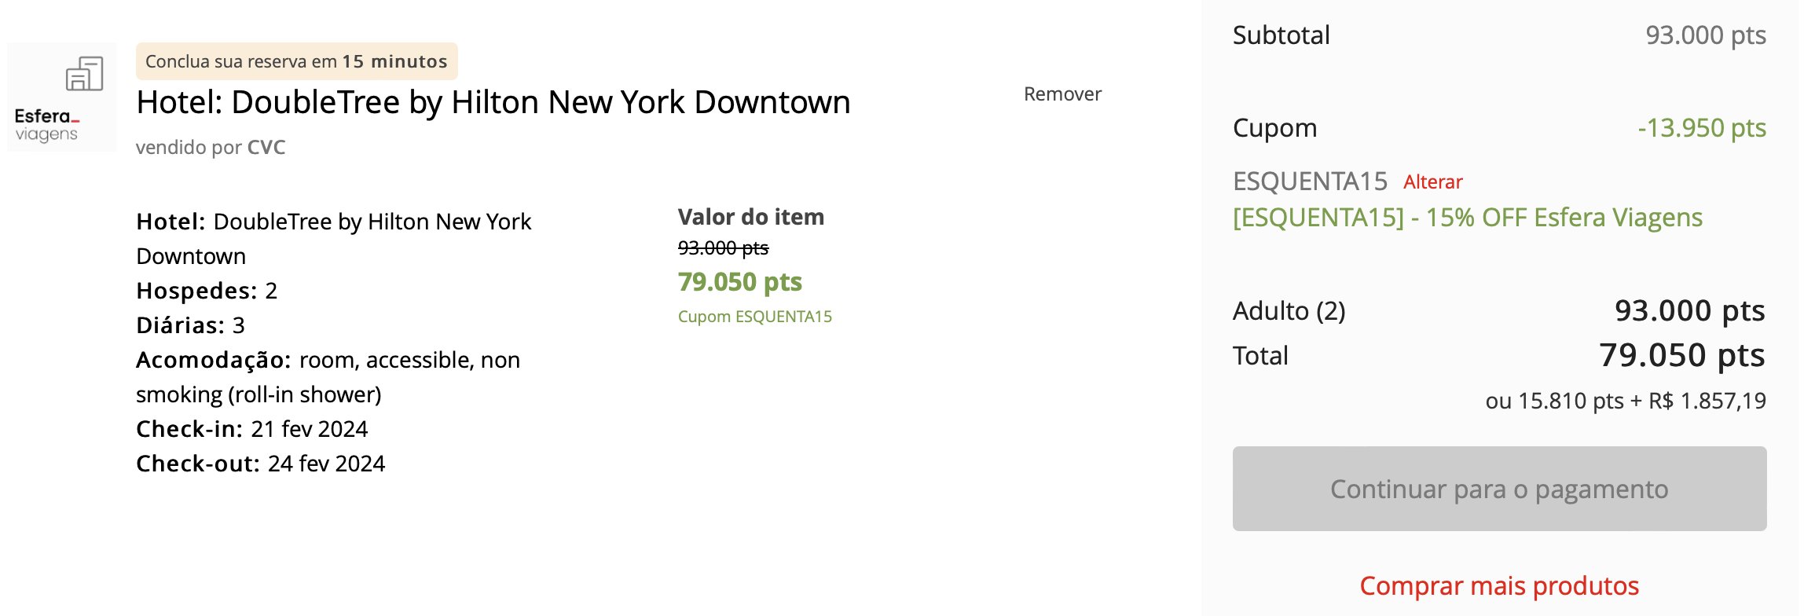This screenshot has width=1815, height=616.
Task: Click the Cupom ESQUENTA15 label under price
Action: click(x=755, y=317)
